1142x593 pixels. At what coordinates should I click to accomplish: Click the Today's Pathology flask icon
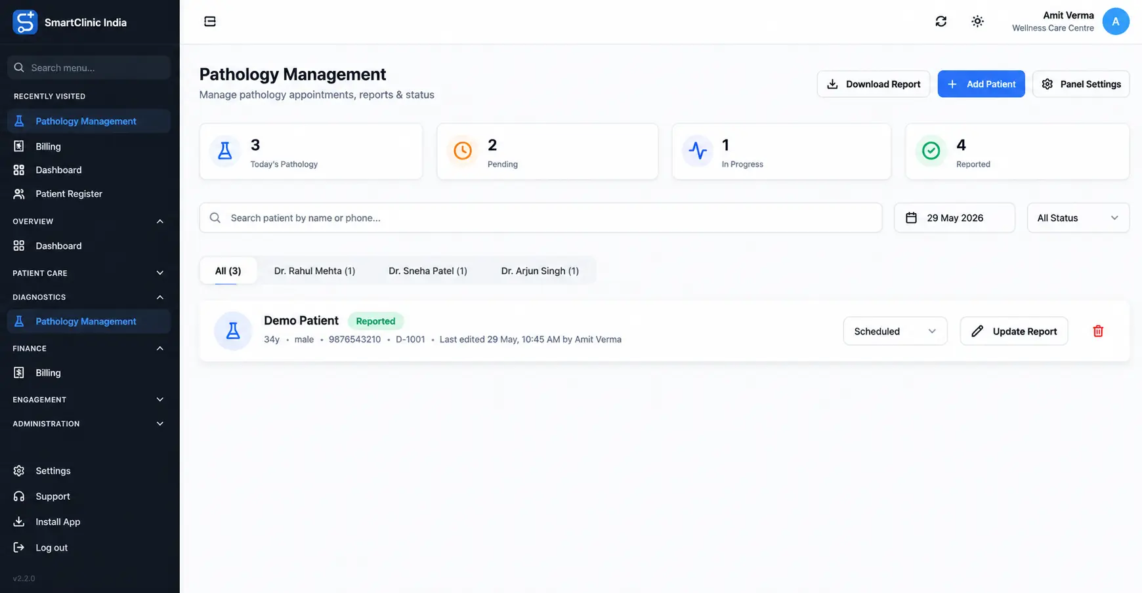coord(225,151)
